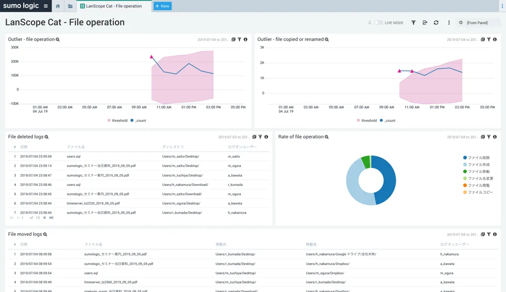Click the LanScope Cat - File operation dashboard title
The height and width of the screenshot is (292, 506).
65,22
